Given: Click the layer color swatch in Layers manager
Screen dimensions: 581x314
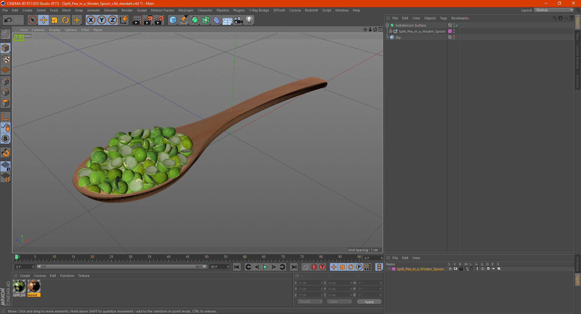Looking at the screenshot, I should tap(394, 269).
